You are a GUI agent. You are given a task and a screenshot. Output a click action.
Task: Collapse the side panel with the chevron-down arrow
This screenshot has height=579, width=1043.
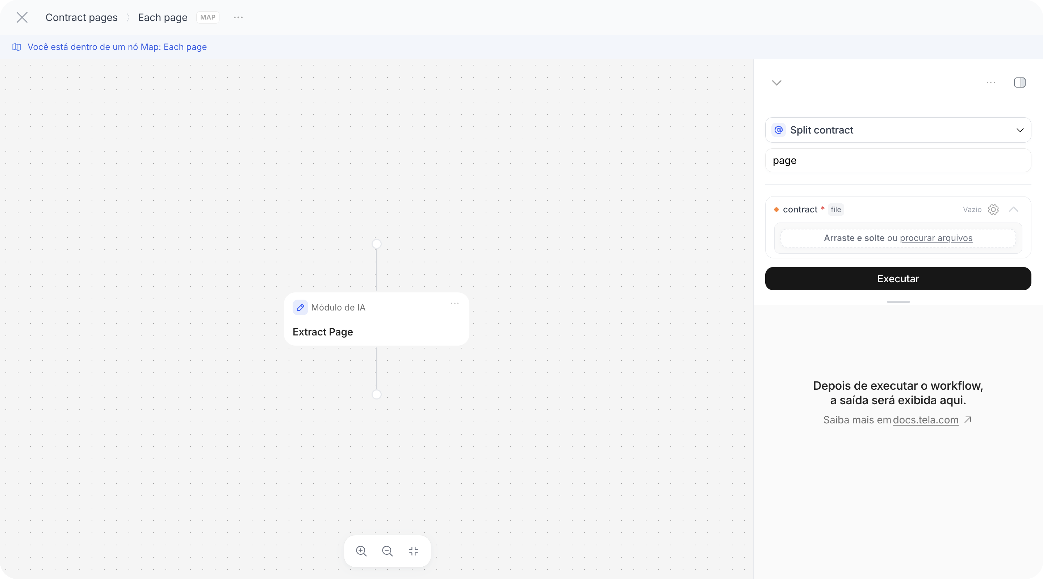[776, 83]
